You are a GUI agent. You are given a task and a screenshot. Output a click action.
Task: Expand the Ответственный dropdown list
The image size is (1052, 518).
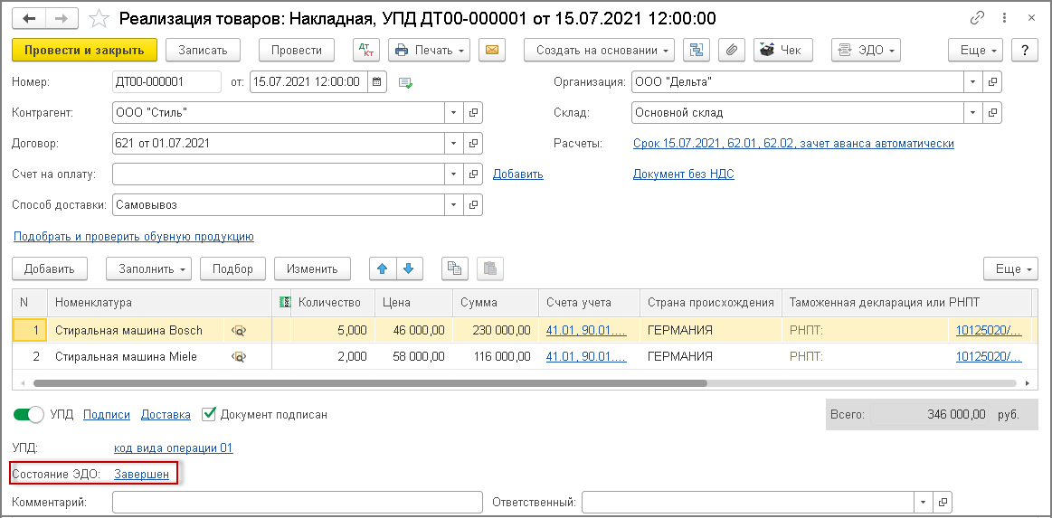[924, 502]
